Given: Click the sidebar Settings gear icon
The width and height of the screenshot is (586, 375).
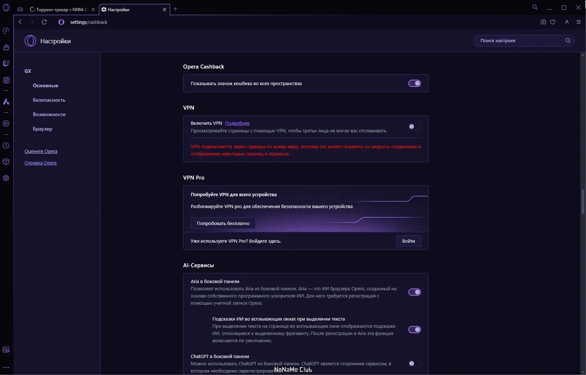Looking at the screenshot, I should click(6, 178).
